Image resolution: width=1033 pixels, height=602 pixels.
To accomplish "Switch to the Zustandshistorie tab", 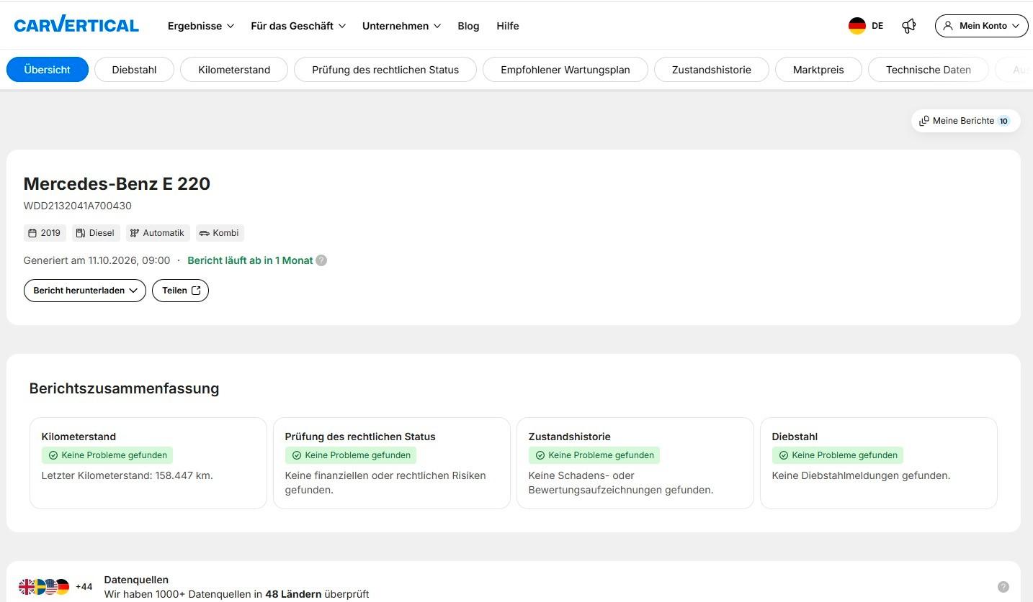I will (712, 70).
